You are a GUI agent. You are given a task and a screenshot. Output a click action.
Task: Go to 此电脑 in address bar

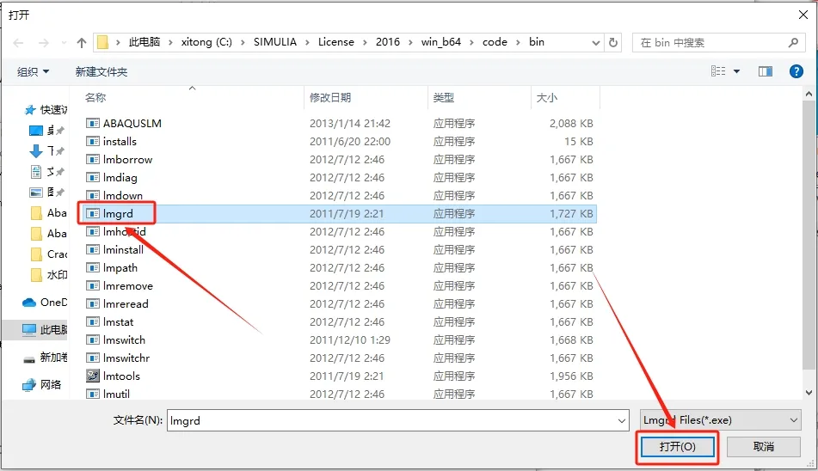[x=144, y=41]
